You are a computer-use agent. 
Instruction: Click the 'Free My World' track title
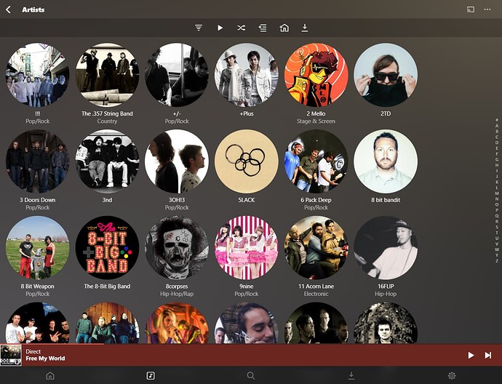tap(45, 359)
